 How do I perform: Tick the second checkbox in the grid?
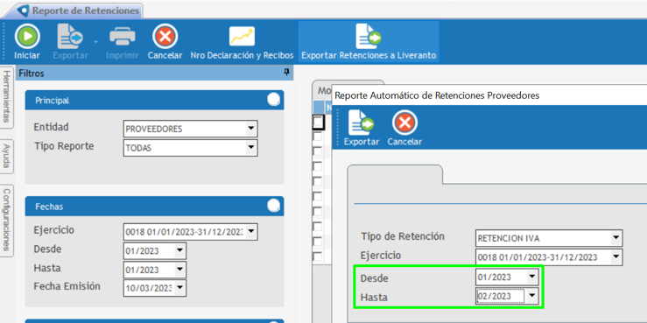pyautogui.click(x=318, y=137)
